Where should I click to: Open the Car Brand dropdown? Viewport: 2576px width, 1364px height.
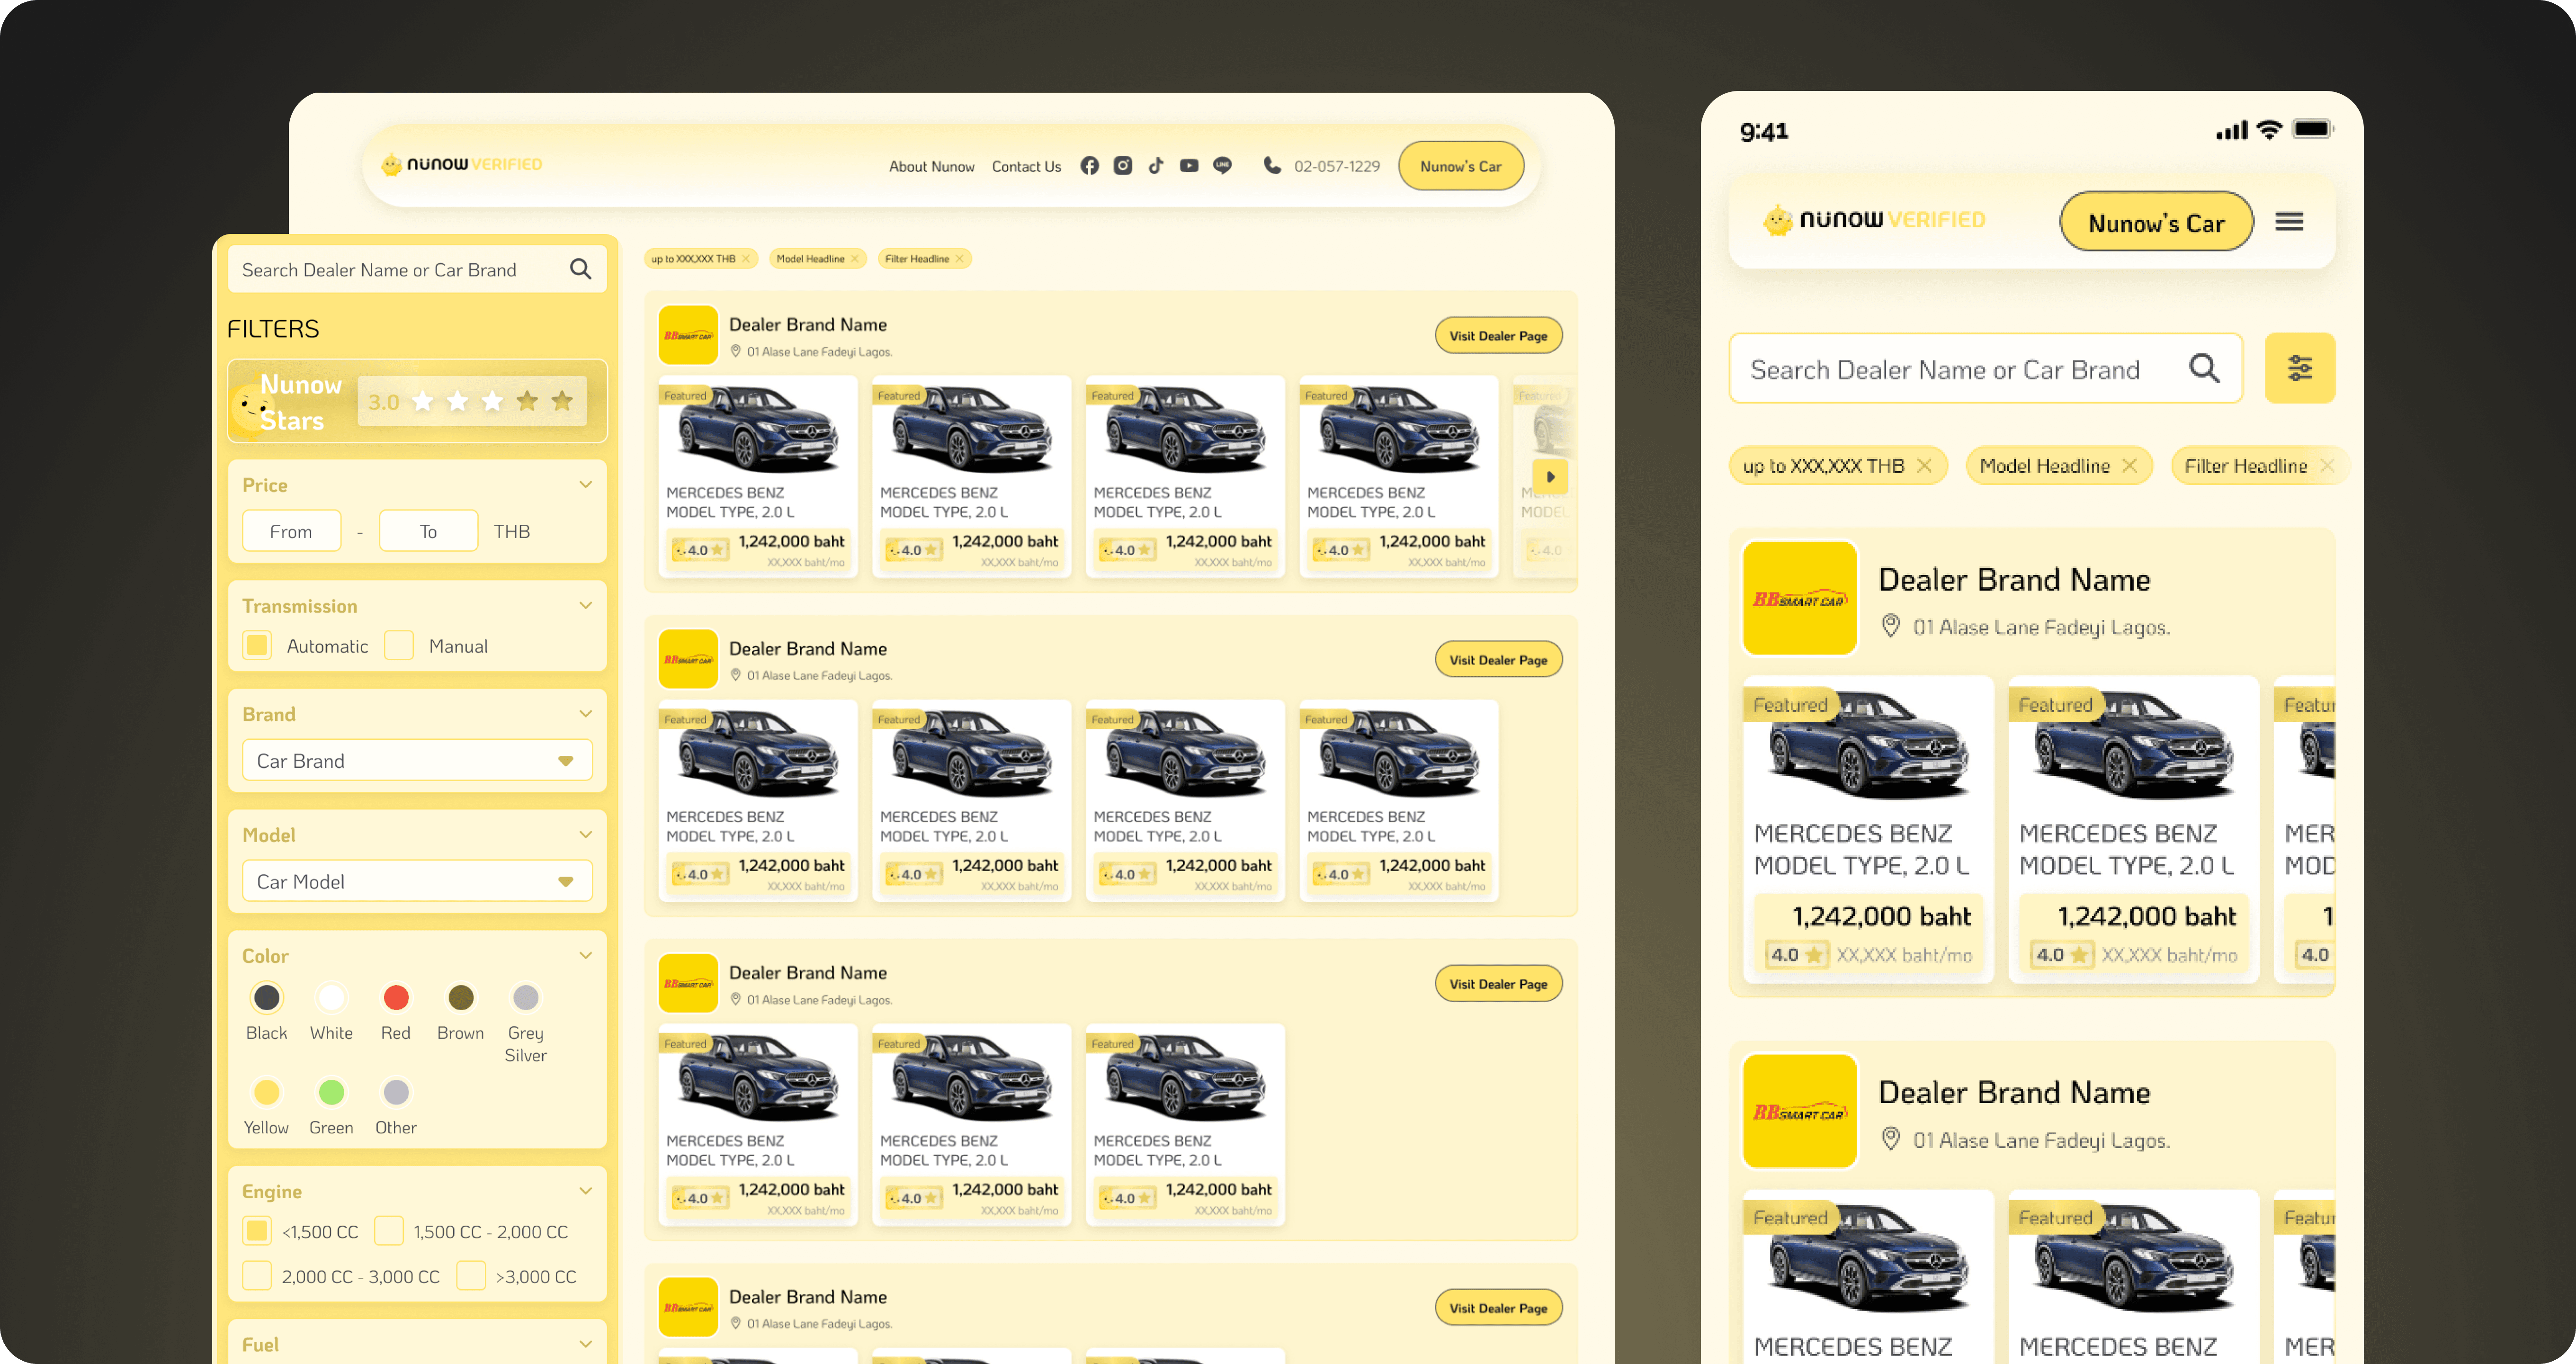(x=417, y=761)
